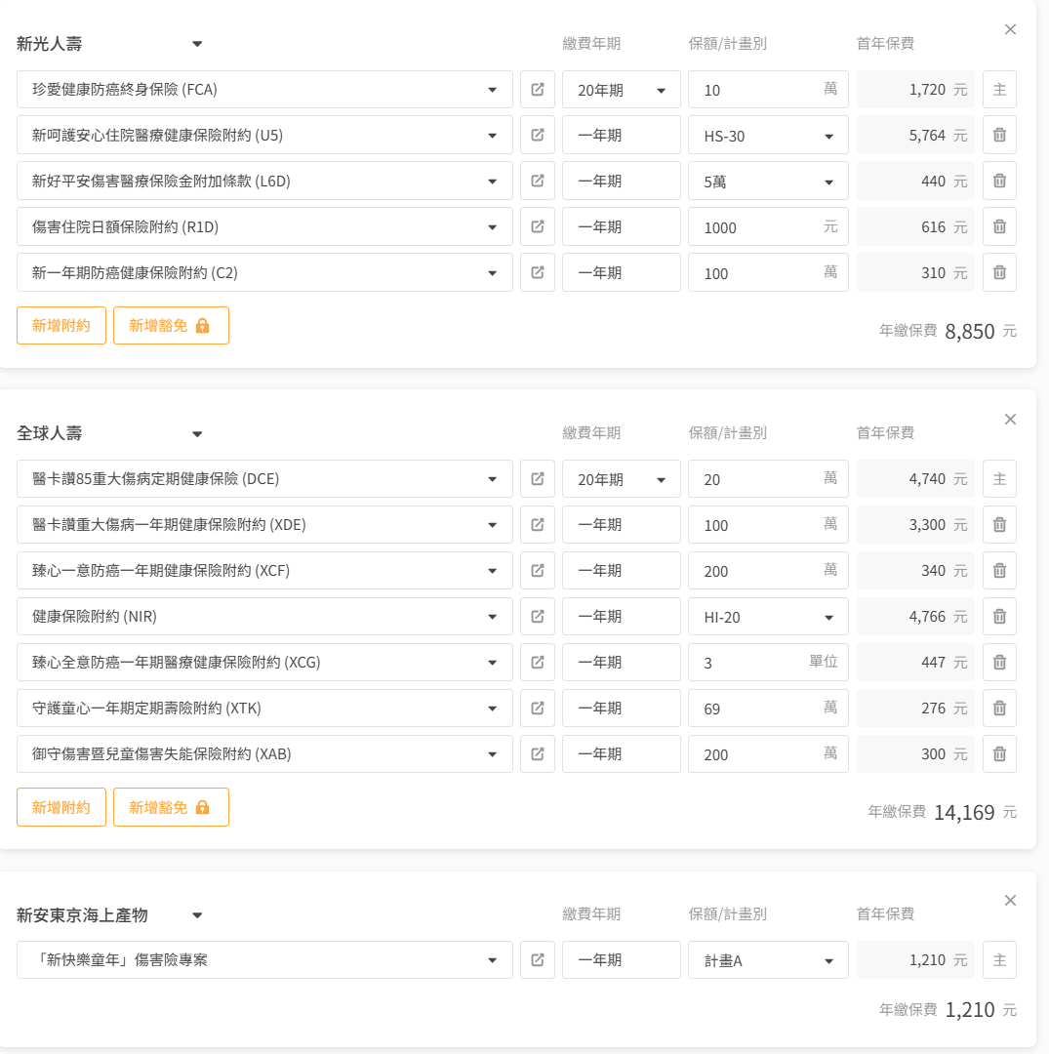Click locked 新增豁免 under 新光人壽

(171, 325)
